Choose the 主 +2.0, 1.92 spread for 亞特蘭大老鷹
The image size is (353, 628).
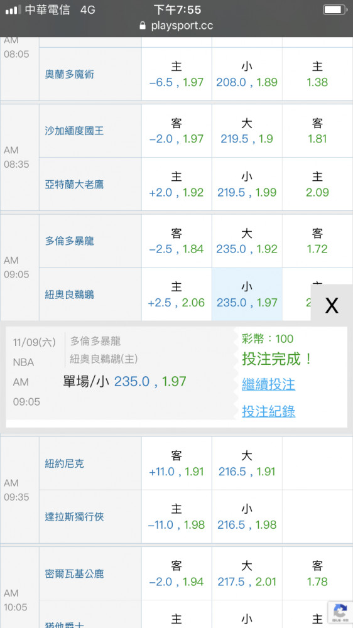pos(176,184)
